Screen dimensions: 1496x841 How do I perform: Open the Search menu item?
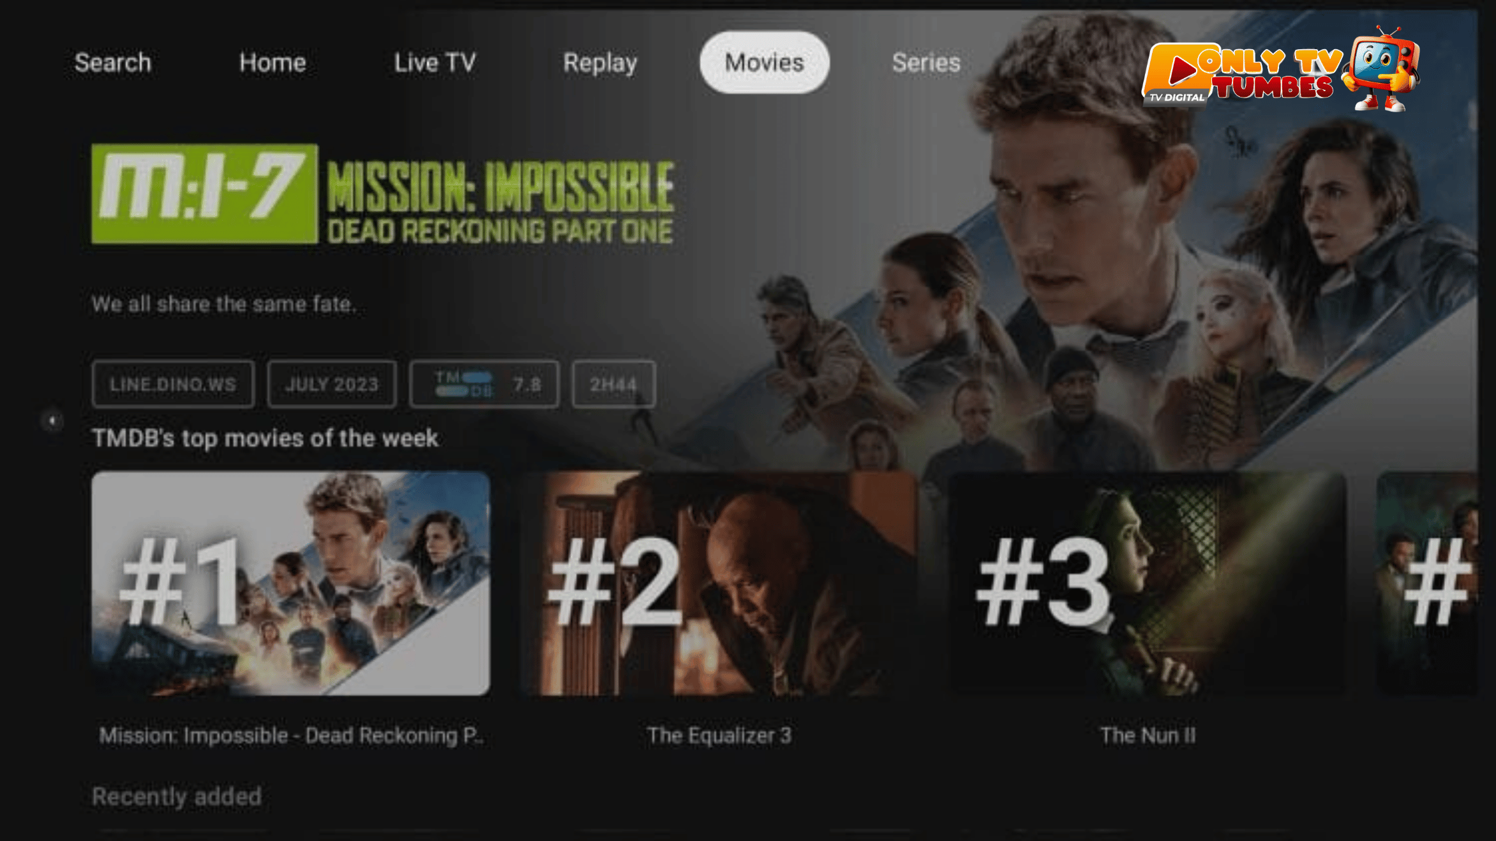(x=112, y=62)
